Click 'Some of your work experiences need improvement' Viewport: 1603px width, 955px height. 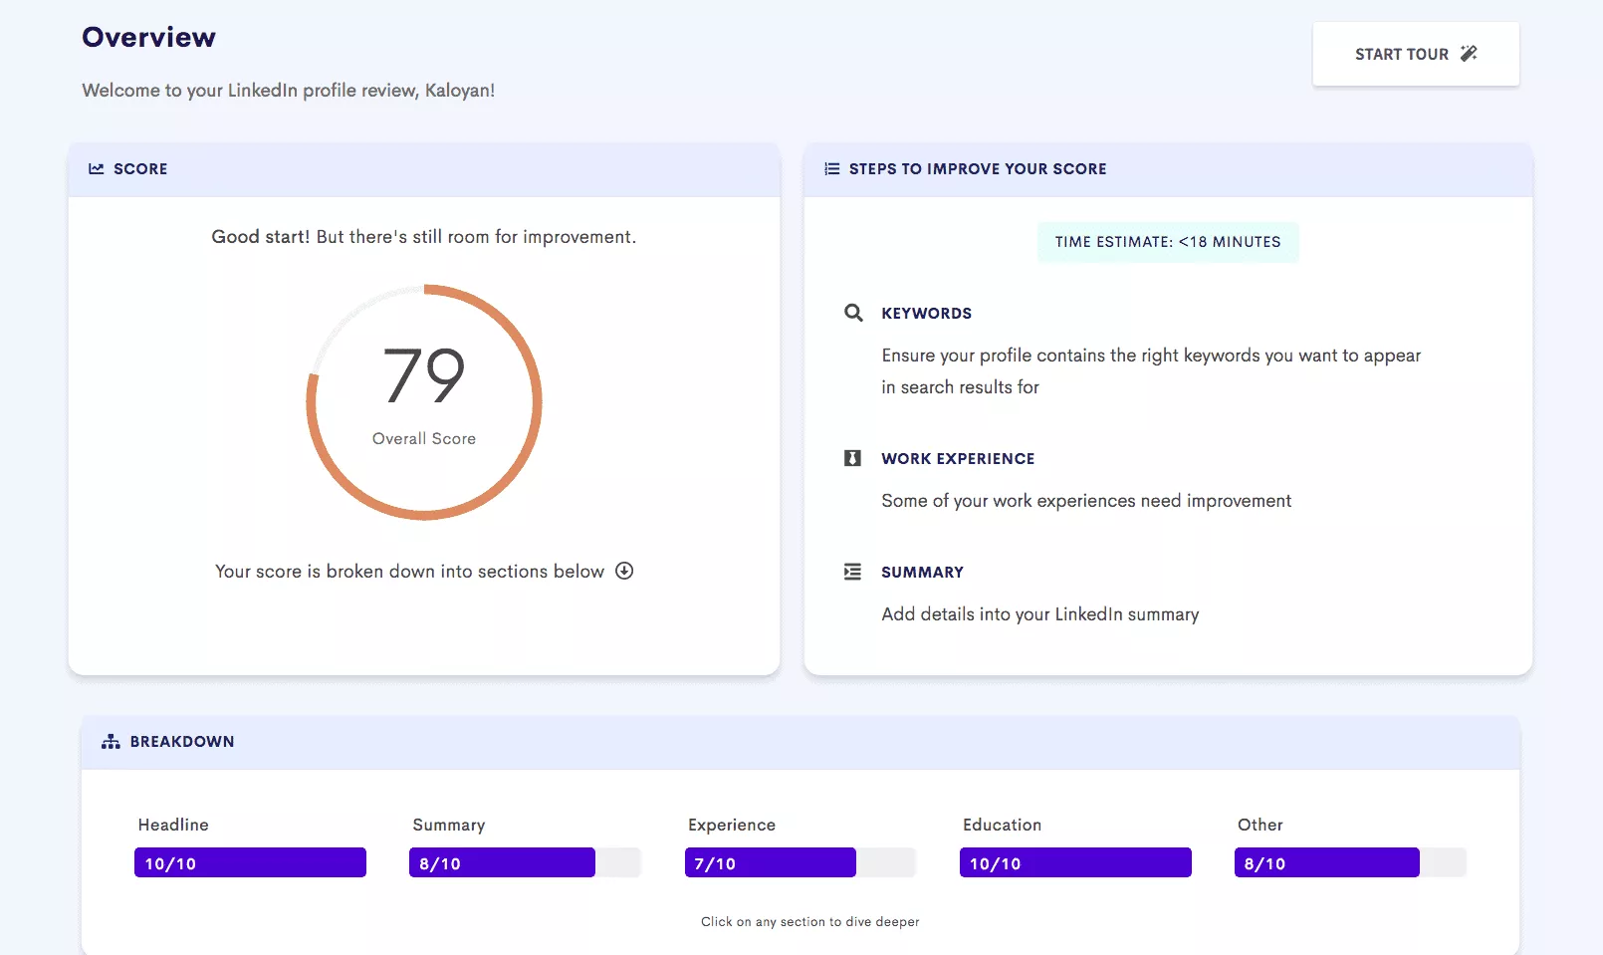coord(1086,501)
